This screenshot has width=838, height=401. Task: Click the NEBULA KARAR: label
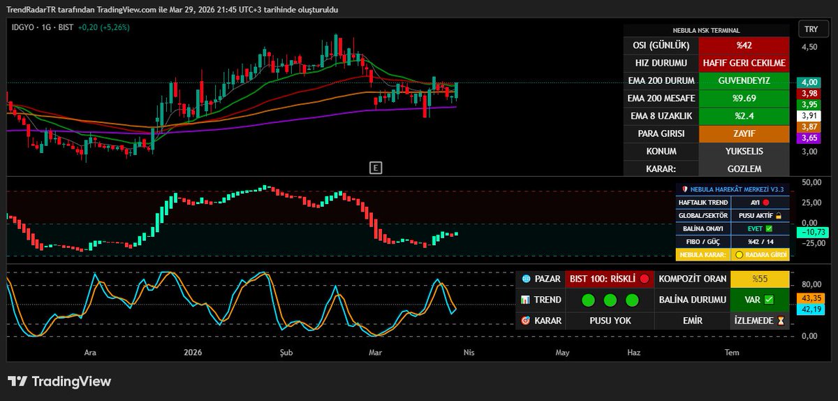[702, 255]
